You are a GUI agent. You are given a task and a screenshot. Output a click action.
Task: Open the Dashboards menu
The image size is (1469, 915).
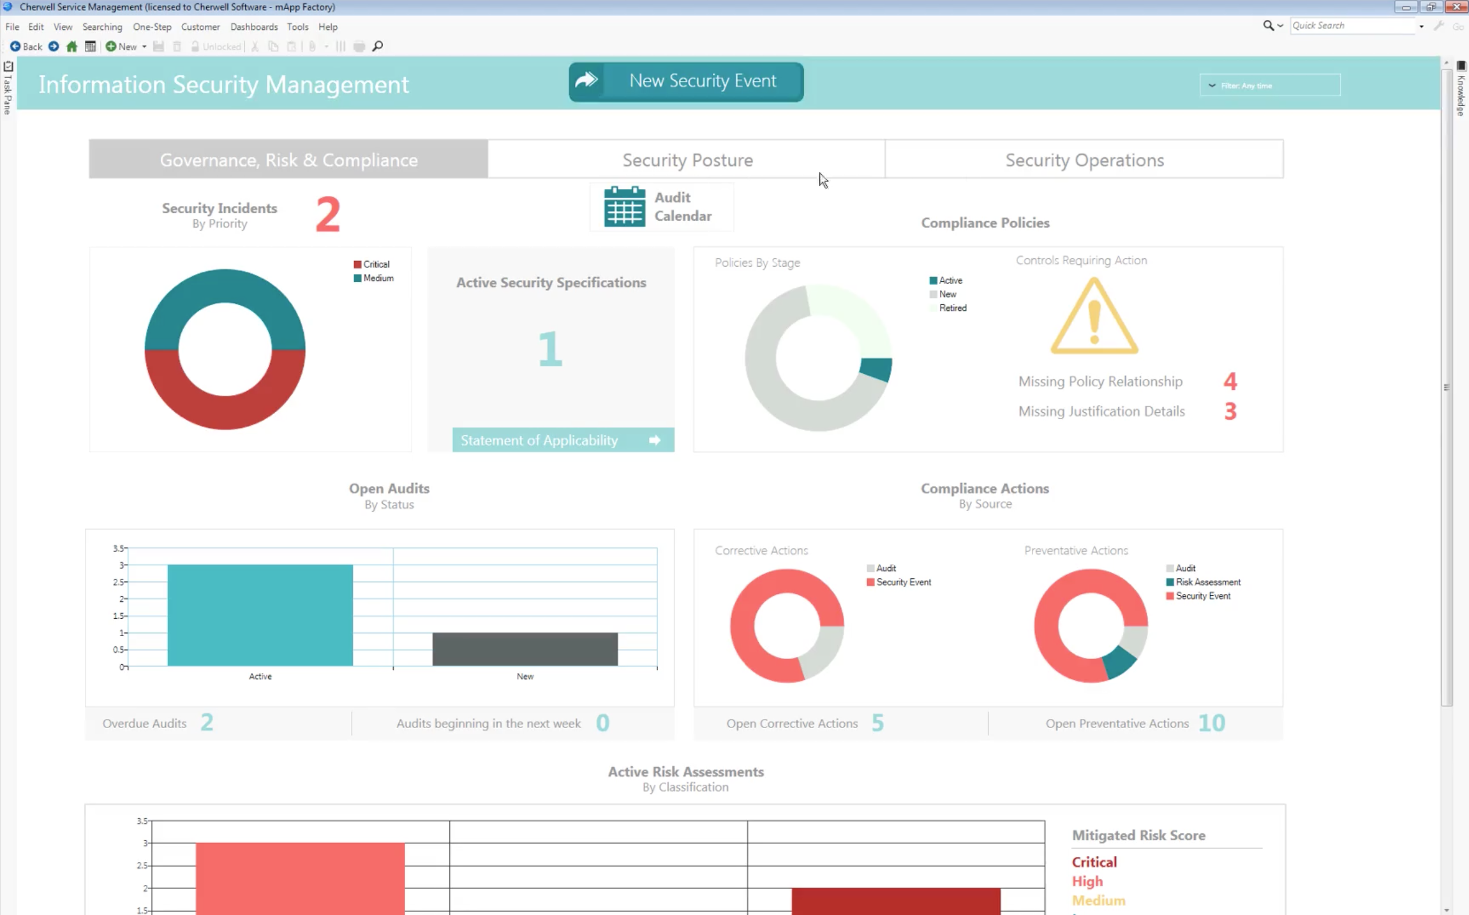254,27
